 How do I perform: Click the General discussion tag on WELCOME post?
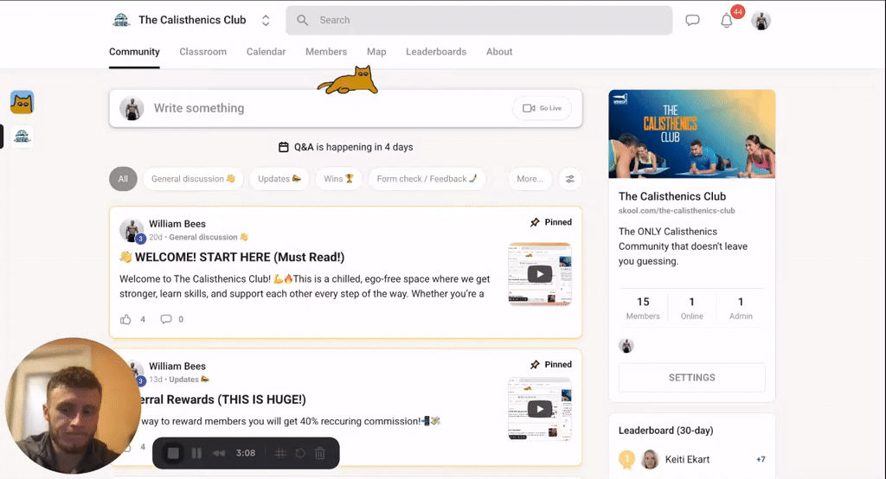coord(209,237)
